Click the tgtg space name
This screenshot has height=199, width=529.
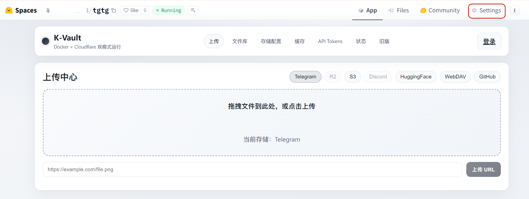tap(101, 10)
